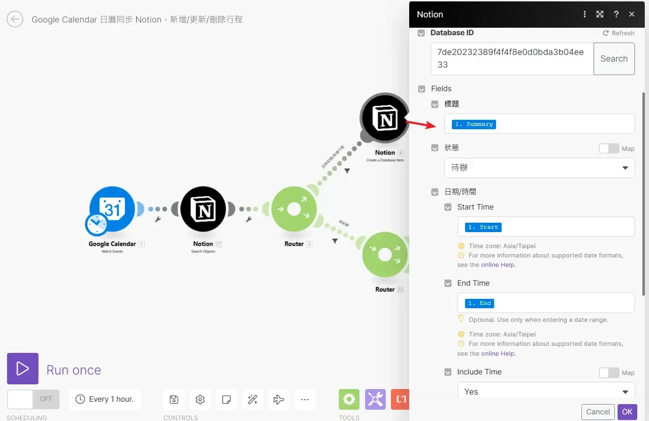649x421 pixels.
Task: Toggle the Start Time checkbox
Action: 448,207
